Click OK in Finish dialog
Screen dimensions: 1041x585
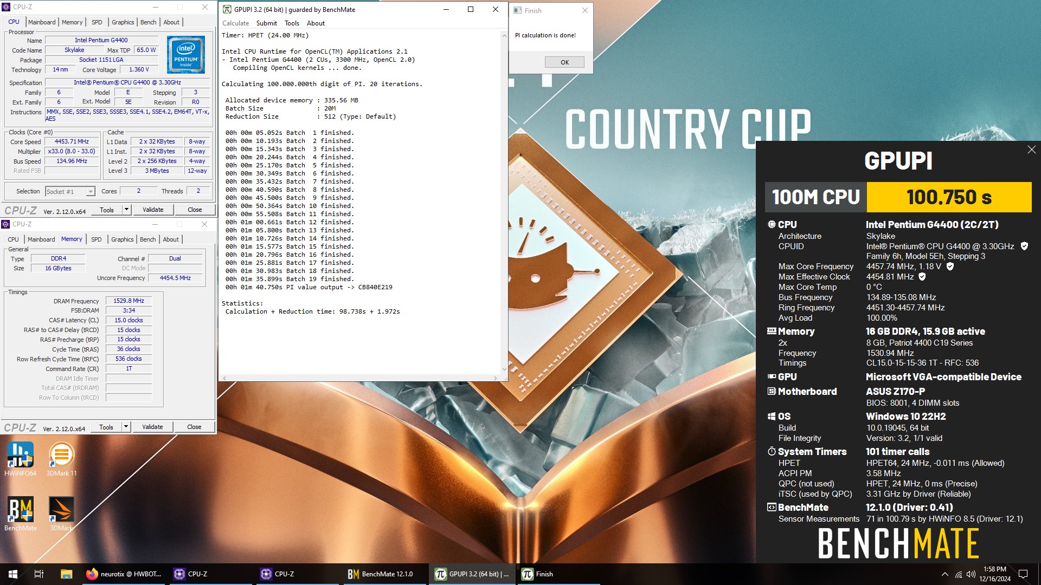pos(564,62)
